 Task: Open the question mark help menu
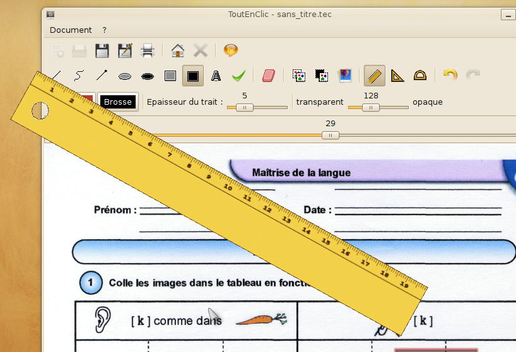[x=104, y=30]
